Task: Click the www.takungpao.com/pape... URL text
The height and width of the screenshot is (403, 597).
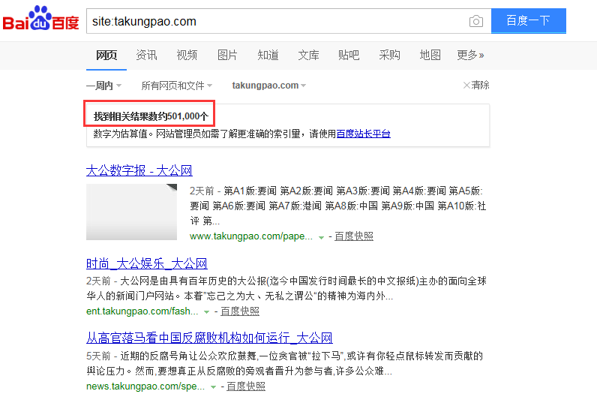Action: tap(251, 236)
